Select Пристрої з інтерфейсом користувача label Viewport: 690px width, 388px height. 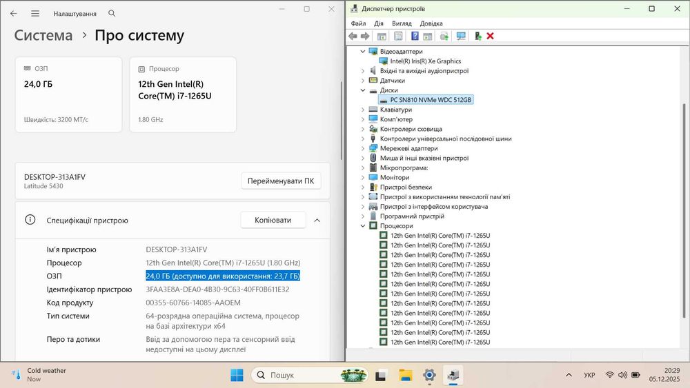[434, 207]
